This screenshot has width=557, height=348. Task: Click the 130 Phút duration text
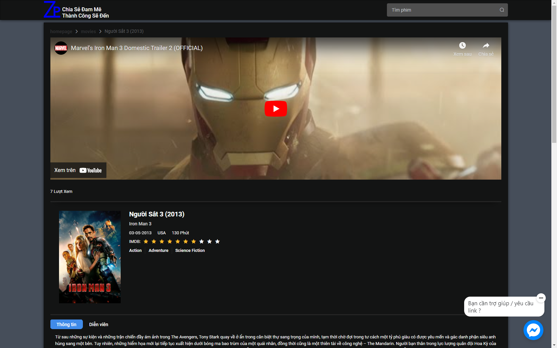point(180,233)
